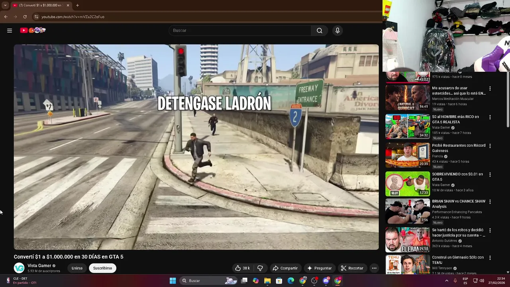Viewport: 510px width, 287px height.
Task: Open 'Se hartó de los robos' thumbnail
Action: [x=408, y=240]
